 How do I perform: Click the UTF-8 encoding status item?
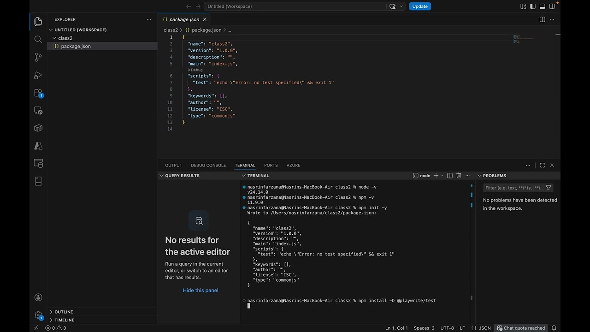(447, 328)
